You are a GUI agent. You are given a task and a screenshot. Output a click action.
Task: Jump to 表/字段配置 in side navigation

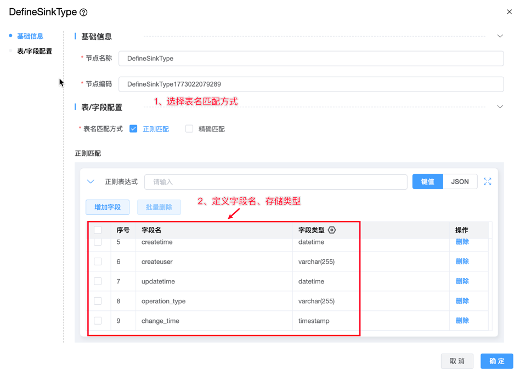(35, 52)
